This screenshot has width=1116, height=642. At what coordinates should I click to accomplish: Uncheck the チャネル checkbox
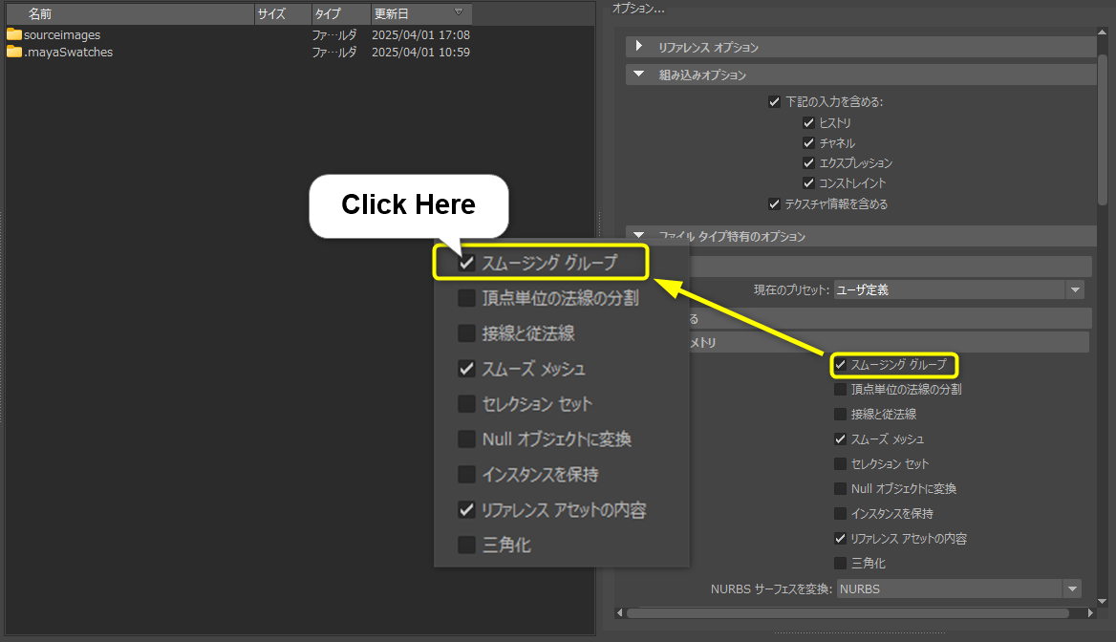pos(808,142)
